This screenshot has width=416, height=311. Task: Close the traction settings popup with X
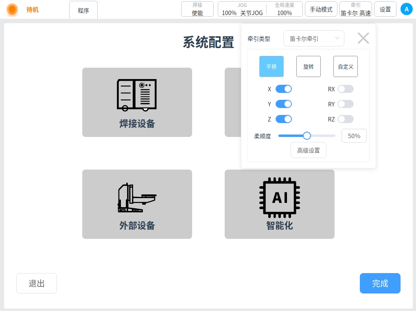[x=363, y=38]
